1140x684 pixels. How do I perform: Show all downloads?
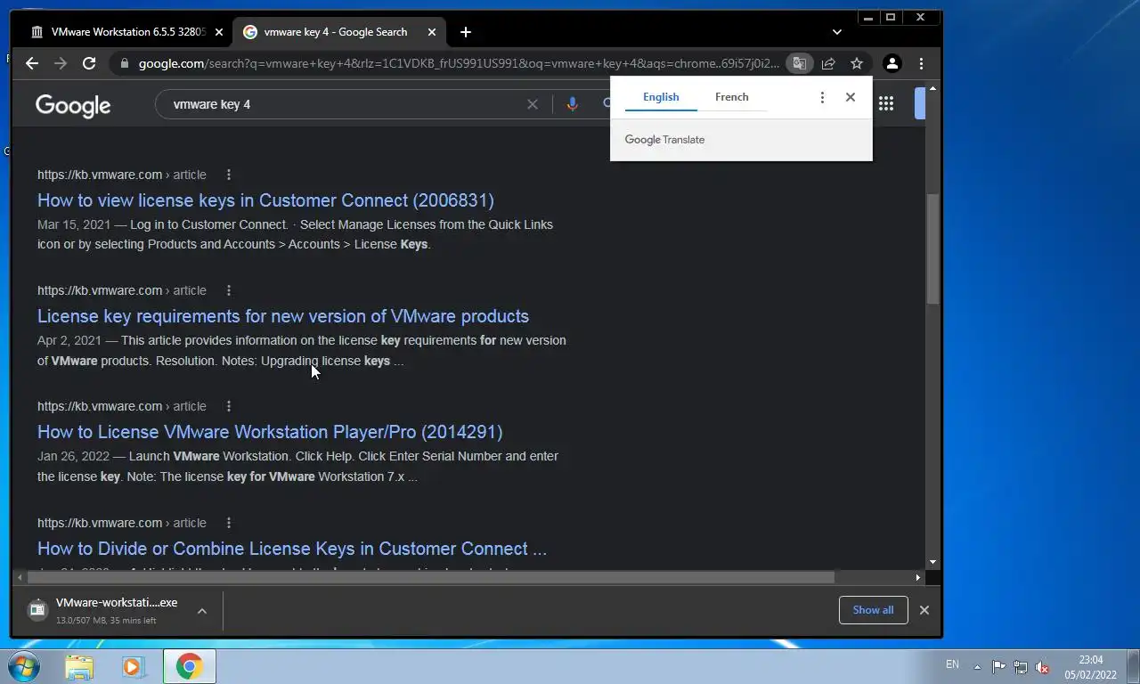[x=873, y=610]
